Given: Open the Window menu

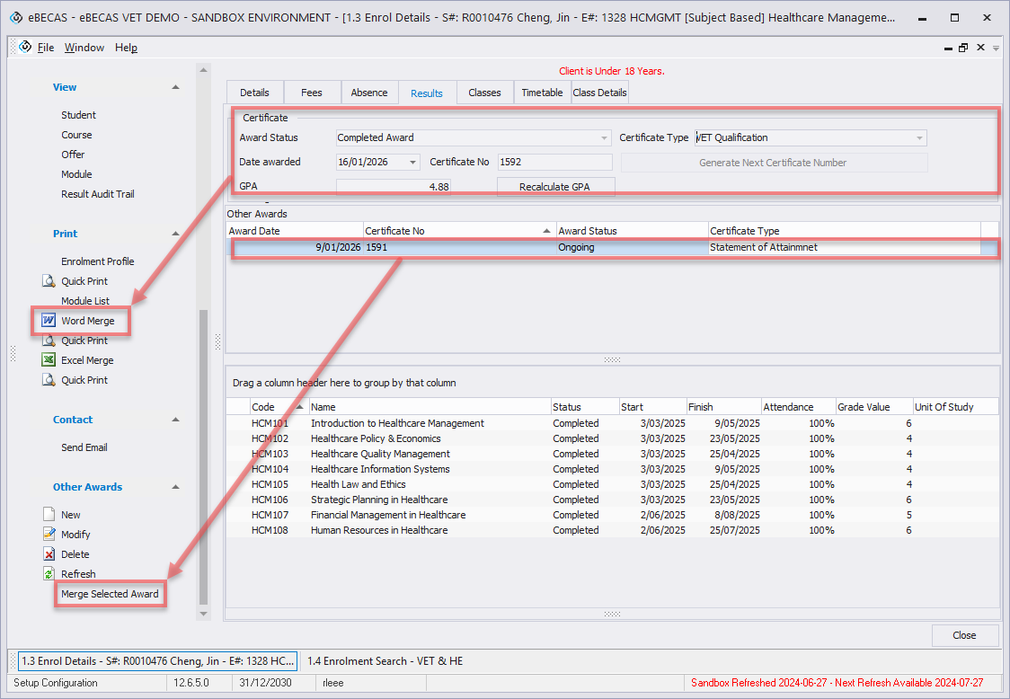Looking at the screenshot, I should tap(84, 48).
